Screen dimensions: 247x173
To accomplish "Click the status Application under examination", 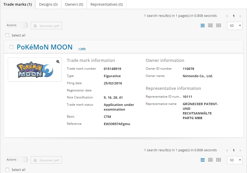I will pyautogui.click(x=119, y=107).
